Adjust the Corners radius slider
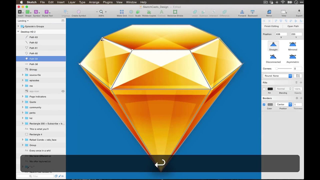 (x=283, y=68)
